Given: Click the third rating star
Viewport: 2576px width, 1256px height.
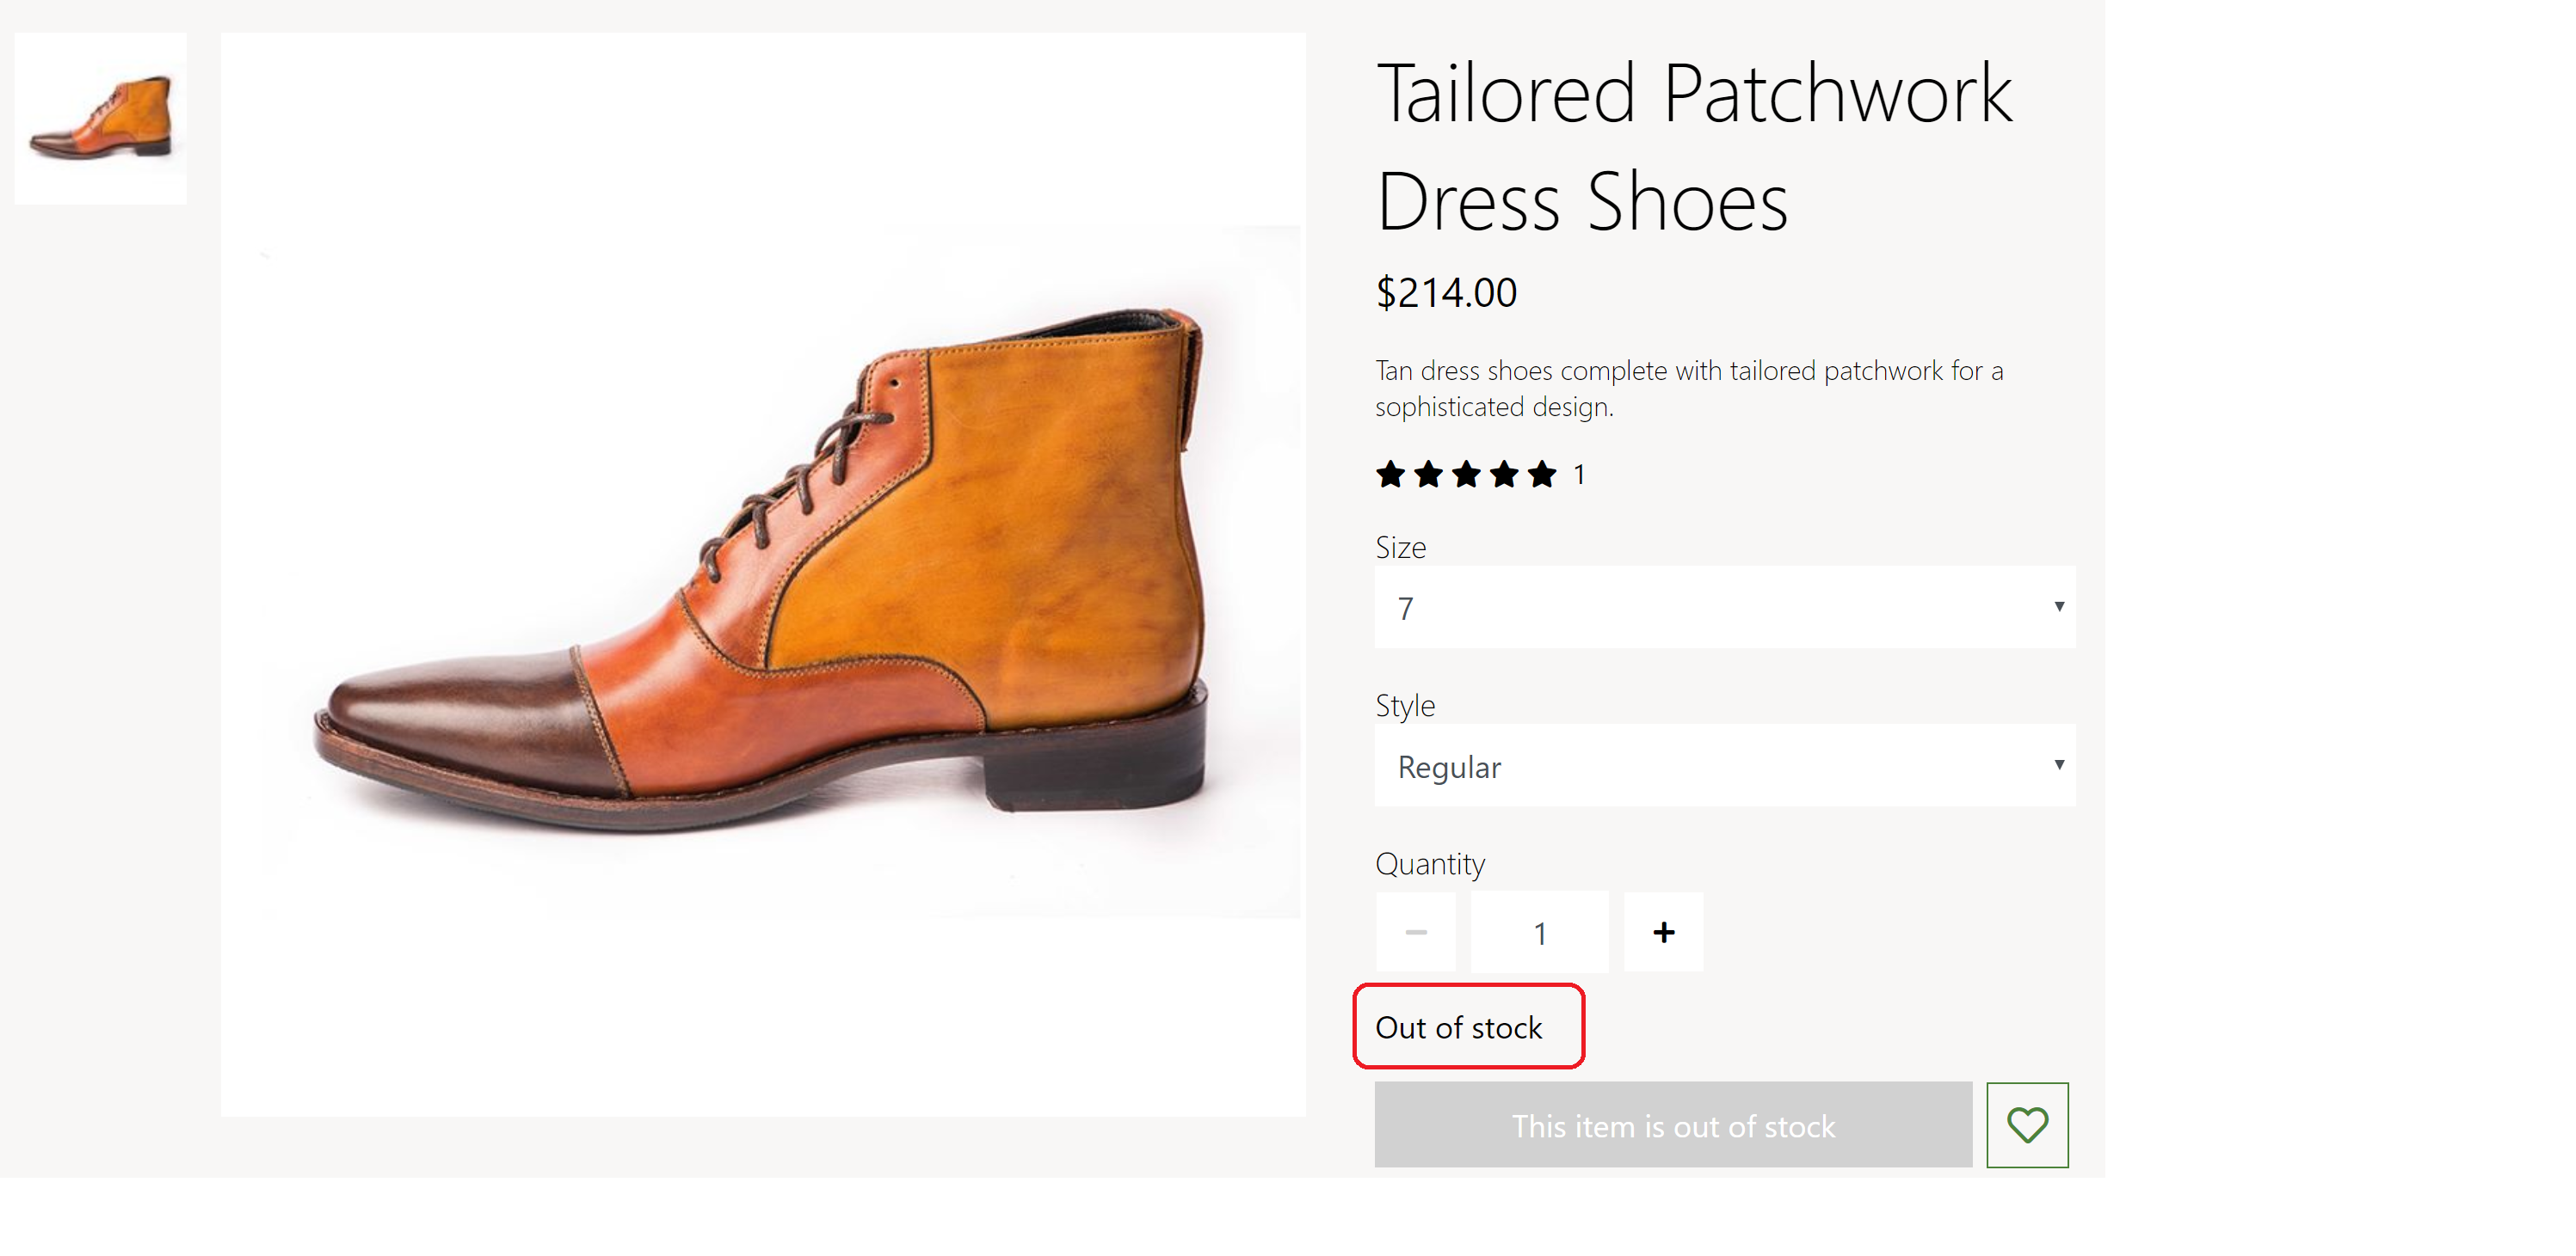Looking at the screenshot, I should pyautogui.click(x=1466, y=474).
